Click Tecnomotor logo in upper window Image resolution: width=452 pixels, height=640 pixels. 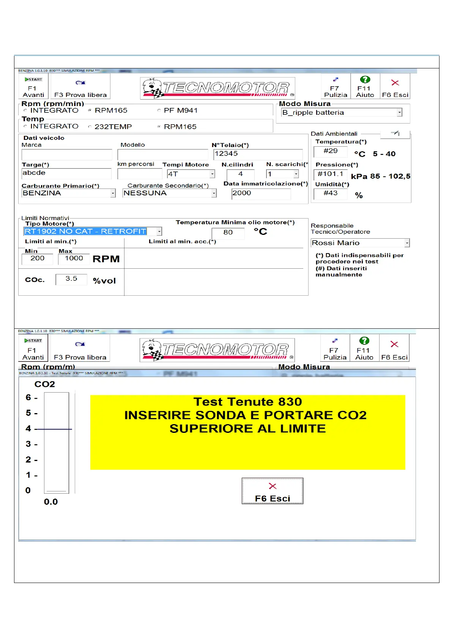[217, 88]
